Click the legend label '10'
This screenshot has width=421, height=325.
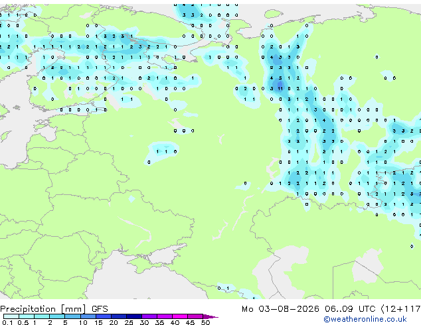83,322
